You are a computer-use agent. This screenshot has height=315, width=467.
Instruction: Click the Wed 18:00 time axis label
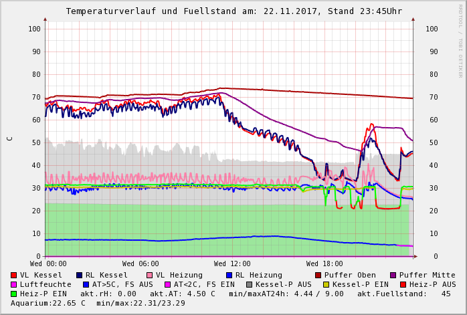(x=324, y=264)
